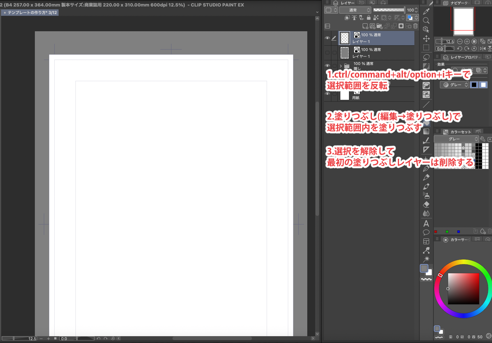Create a new raster layer
The image size is (492, 343).
point(365,26)
